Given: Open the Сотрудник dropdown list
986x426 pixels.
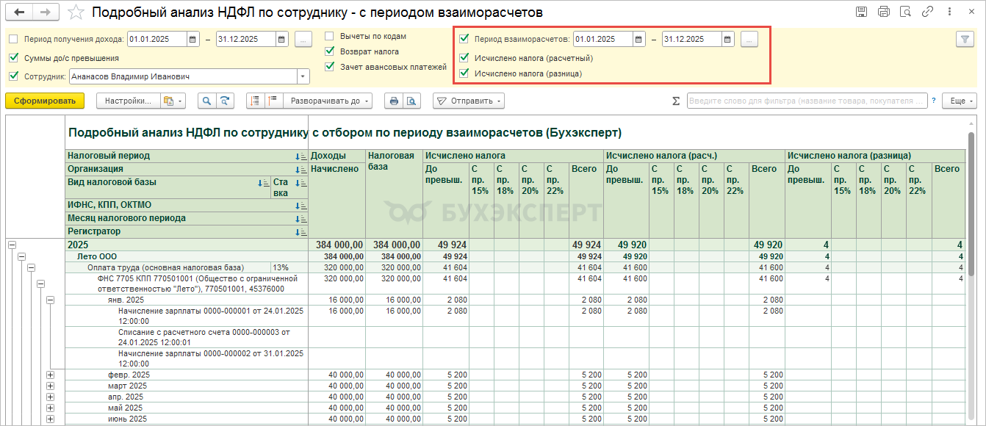Looking at the screenshot, I should pos(303,76).
